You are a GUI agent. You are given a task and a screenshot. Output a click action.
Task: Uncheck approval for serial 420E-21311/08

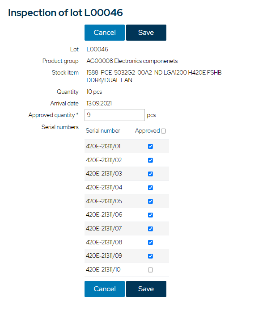[x=150, y=243]
